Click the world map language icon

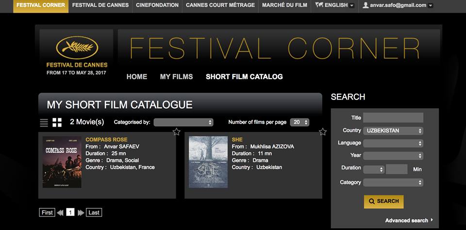pos(319,5)
